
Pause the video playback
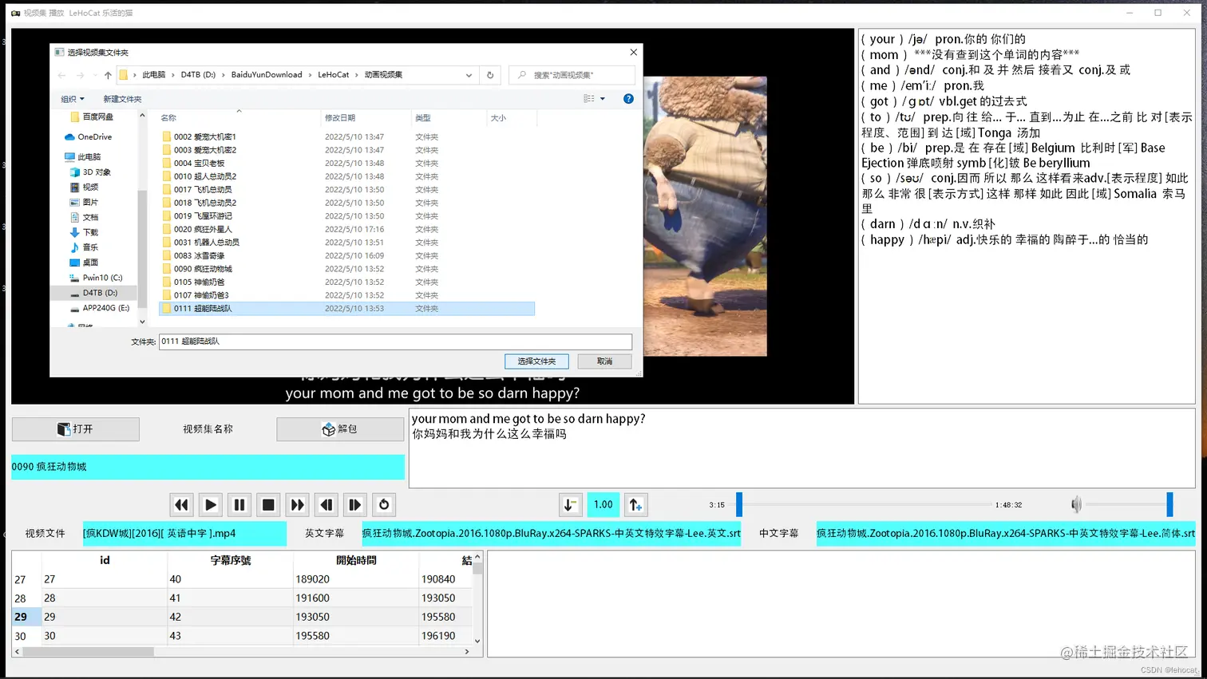point(239,504)
